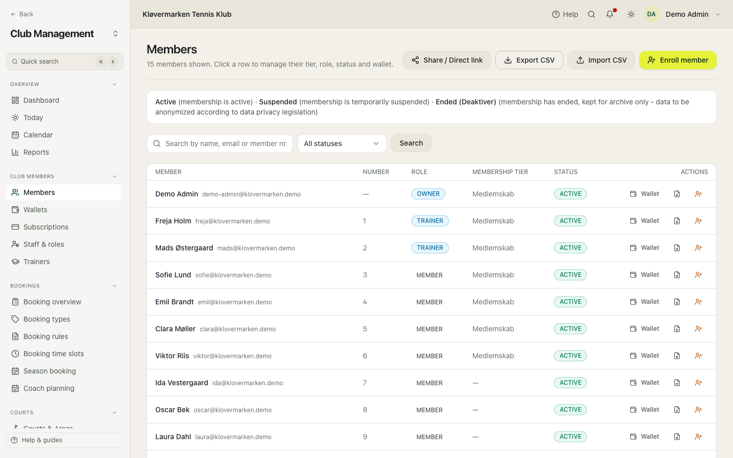The height and width of the screenshot is (458, 733).
Task: Open document icon for Sofie Lund
Action: [x=677, y=275]
